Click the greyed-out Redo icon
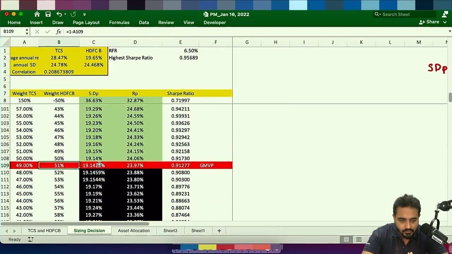 point(73,14)
